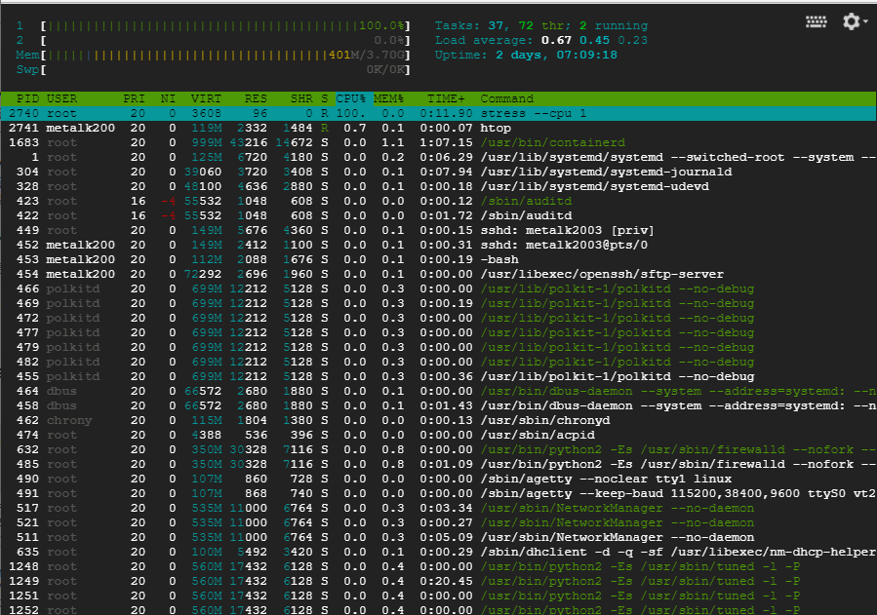
Task: Select the /usr/bin/containerd process row
Action: [439, 142]
